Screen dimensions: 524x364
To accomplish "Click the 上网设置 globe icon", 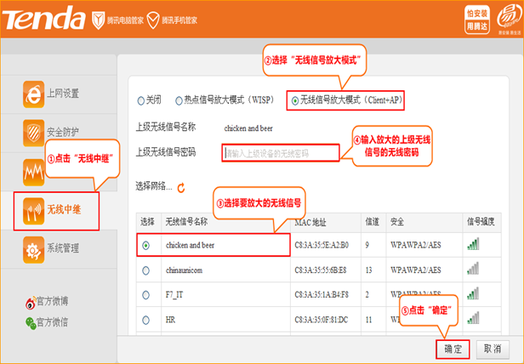I will click(x=32, y=94).
